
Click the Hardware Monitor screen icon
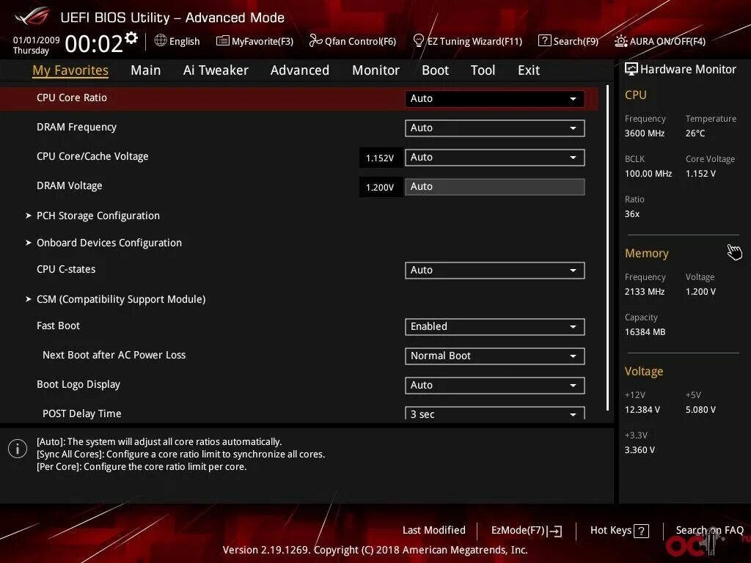[631, 70]
